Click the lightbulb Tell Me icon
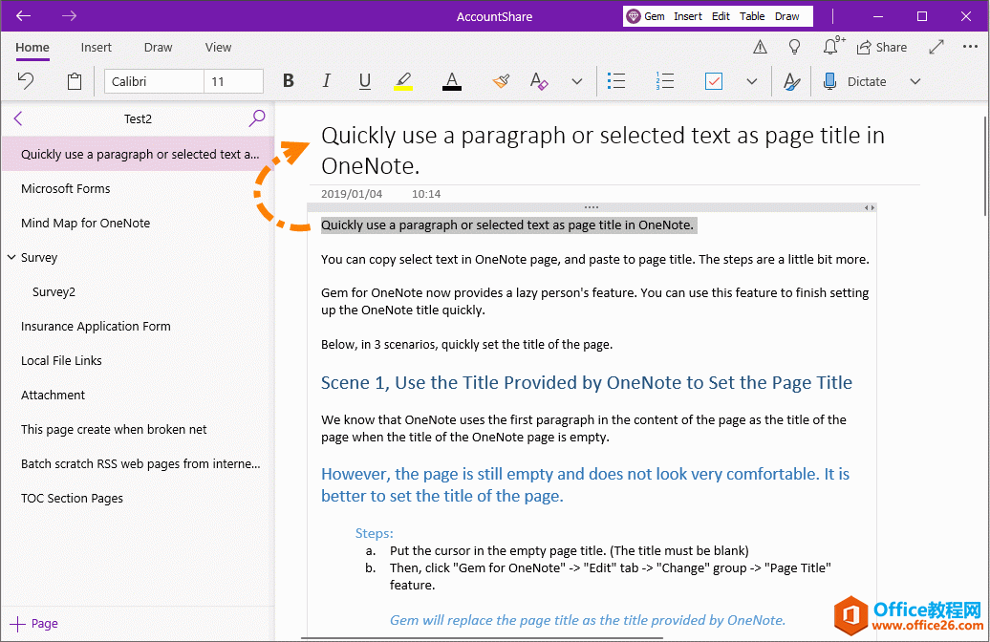990x642 pixels. click(794, 47)
